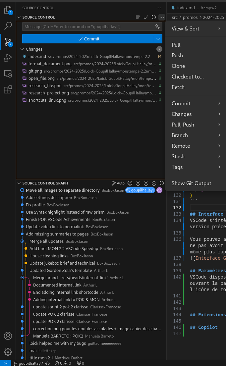Click the More Actions ellipsis in Source Control section header
The image size is (226, 366).
161,17
